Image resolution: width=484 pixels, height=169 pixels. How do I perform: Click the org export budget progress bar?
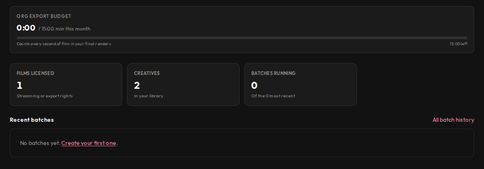click(x=242, y=38)
